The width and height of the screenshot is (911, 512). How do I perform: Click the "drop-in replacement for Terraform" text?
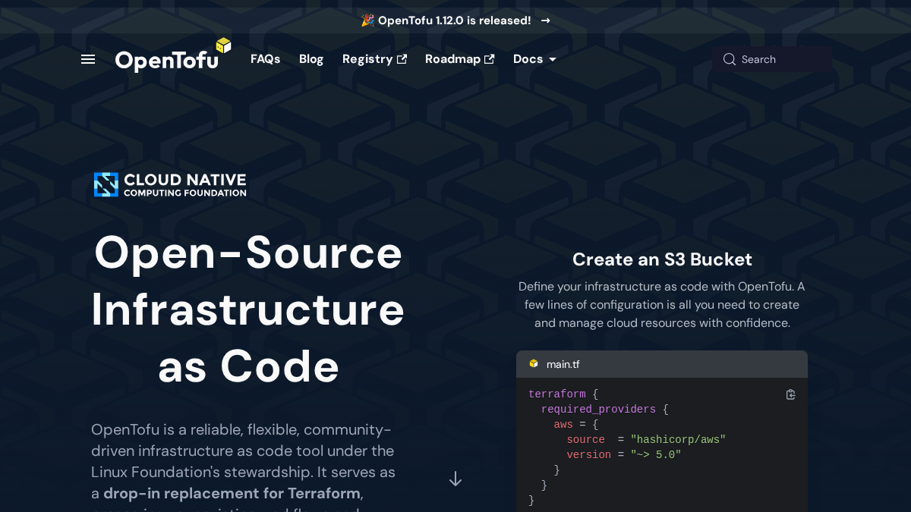232,493
